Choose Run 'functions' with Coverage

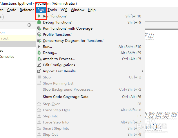point(90,28)
